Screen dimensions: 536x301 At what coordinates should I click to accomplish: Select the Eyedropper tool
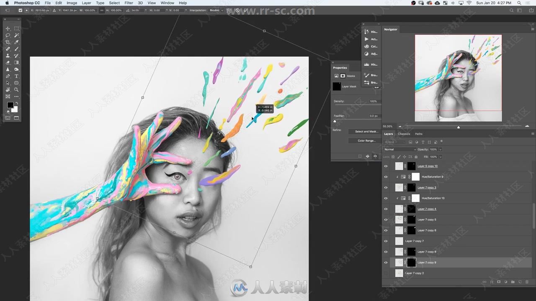click(x=17, y=42)
